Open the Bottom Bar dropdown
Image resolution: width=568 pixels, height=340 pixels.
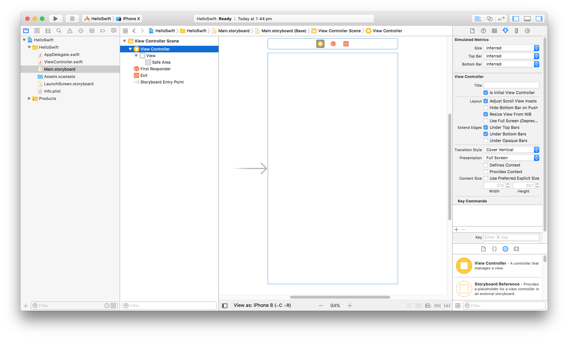(x=511, y=64)
